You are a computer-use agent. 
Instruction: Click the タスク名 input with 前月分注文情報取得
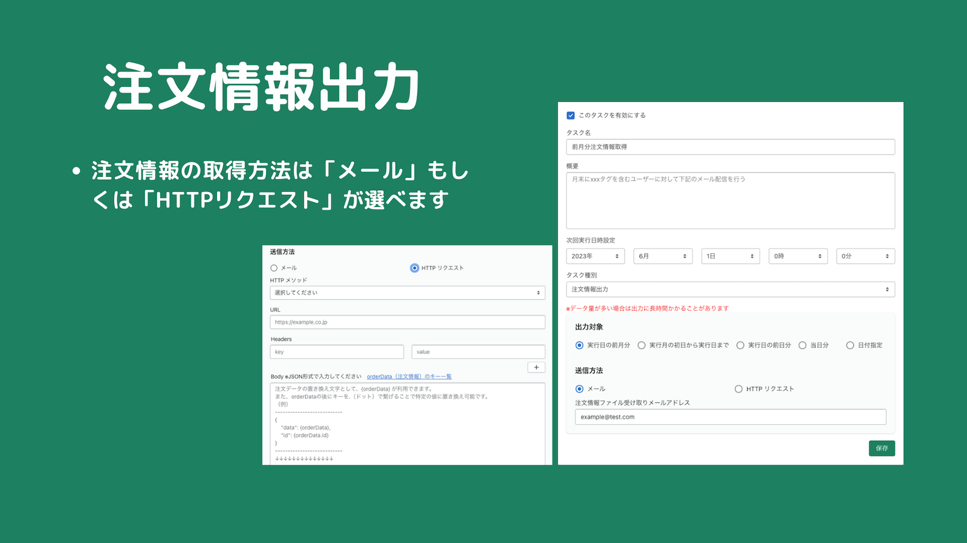pyautogui.click(x=730, y=147)
